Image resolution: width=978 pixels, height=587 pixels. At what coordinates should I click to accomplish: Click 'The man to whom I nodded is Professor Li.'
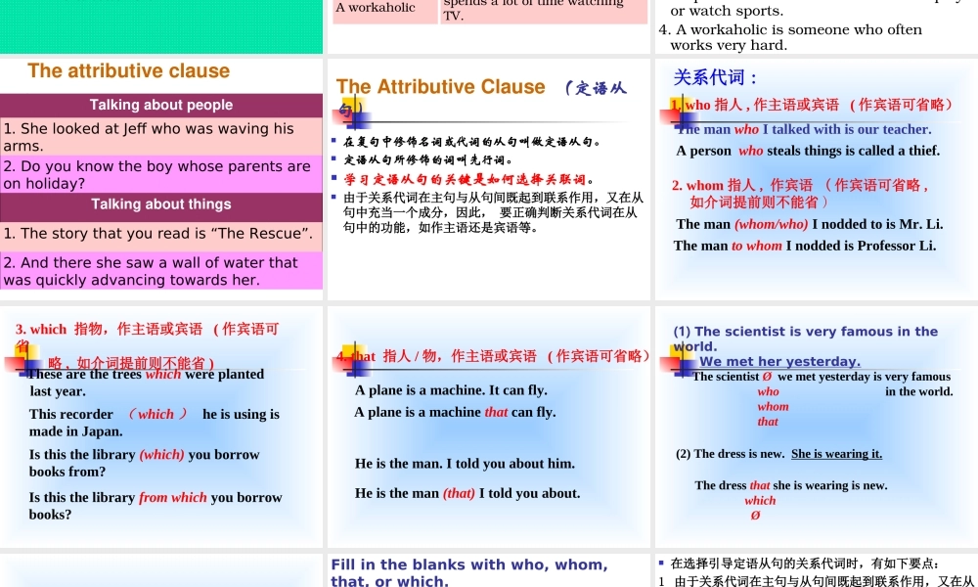(x=805, y=246)
